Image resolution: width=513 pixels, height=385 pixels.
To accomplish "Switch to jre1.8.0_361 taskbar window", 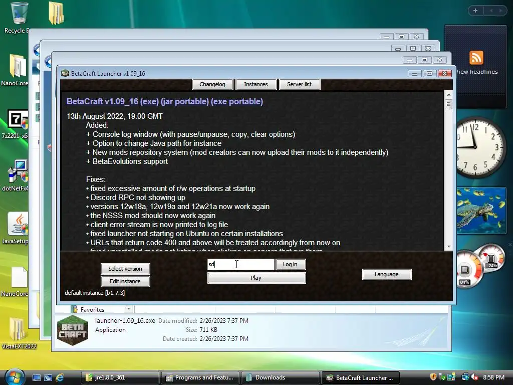I will (x=120, y=377).
